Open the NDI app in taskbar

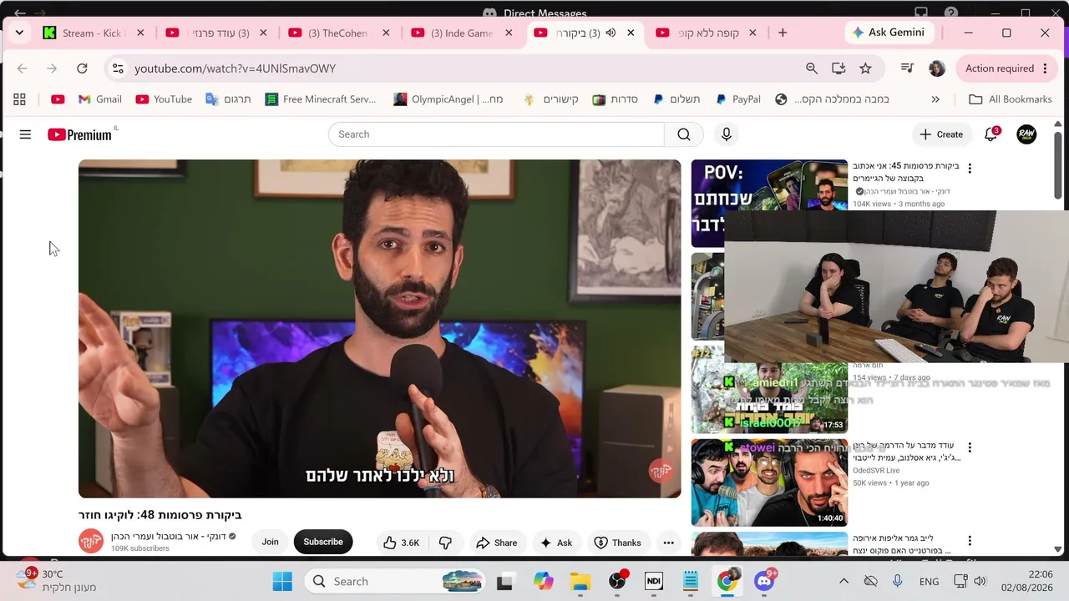tap(654, 581)
